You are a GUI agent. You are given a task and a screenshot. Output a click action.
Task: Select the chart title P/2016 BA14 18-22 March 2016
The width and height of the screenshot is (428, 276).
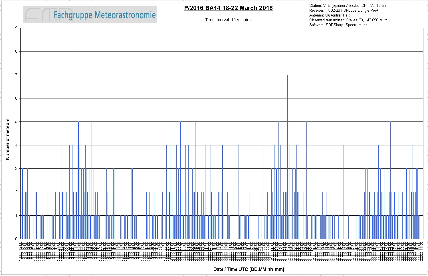tap(229, 8)
